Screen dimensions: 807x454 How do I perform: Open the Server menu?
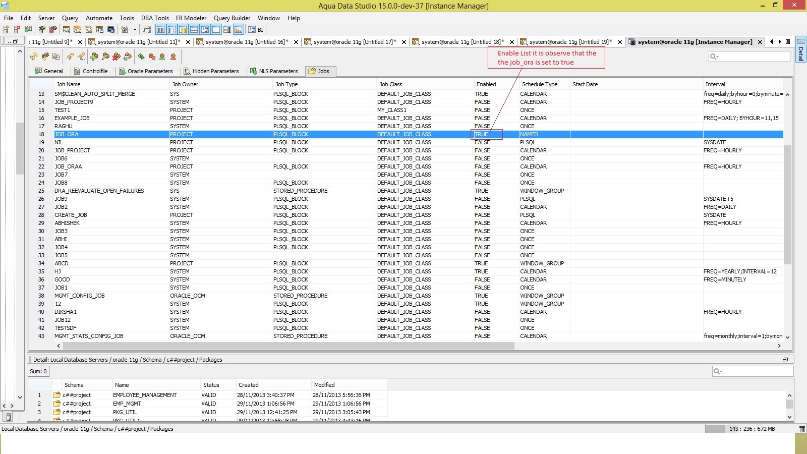coord(46,18)
